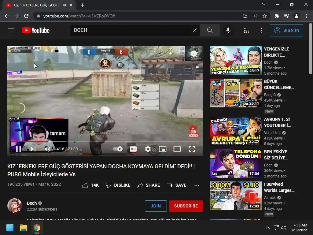
Task: Open the system tray volume icon
Action: [x=283, y=228]
